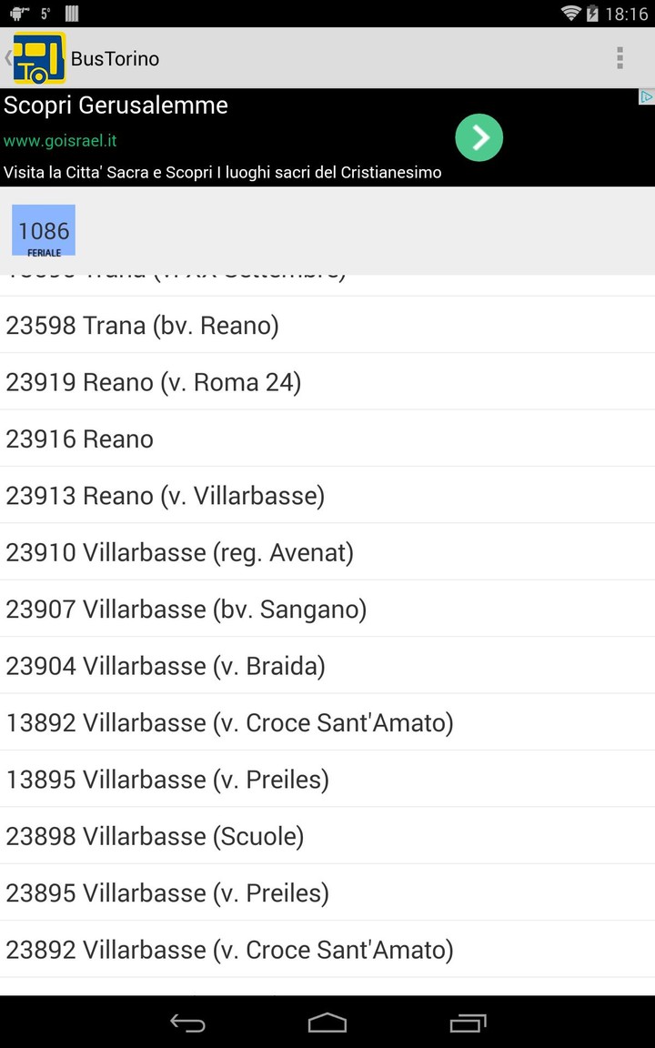Tap the battery status icon
The image size is (655, 1048).
pos(592,14)
